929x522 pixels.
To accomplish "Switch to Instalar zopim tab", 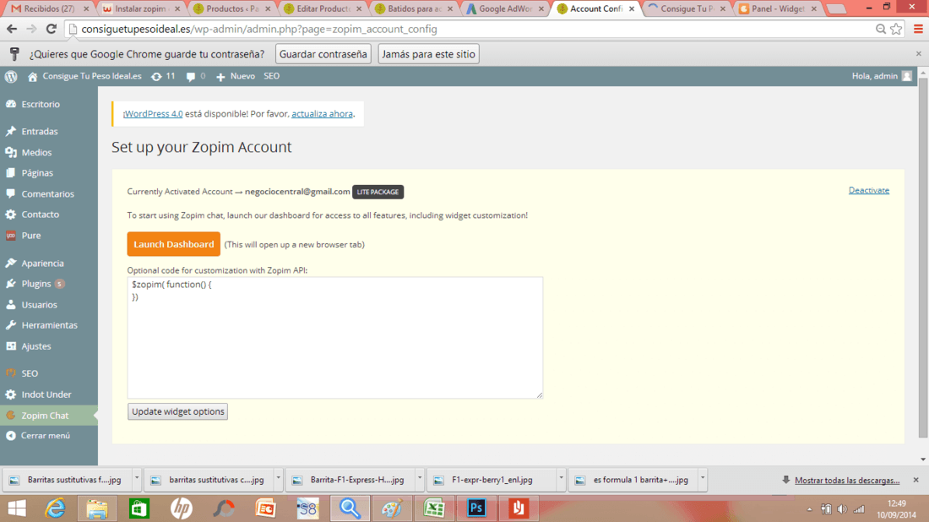I will click(x=139, y=9).
